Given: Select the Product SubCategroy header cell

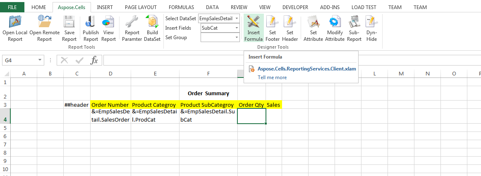Looking at the screenshot, I should (x=208, y=105).
